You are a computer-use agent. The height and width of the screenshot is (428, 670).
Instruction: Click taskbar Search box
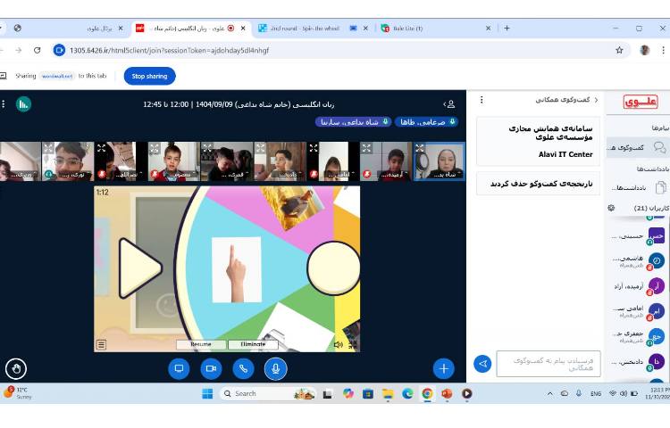268,394
